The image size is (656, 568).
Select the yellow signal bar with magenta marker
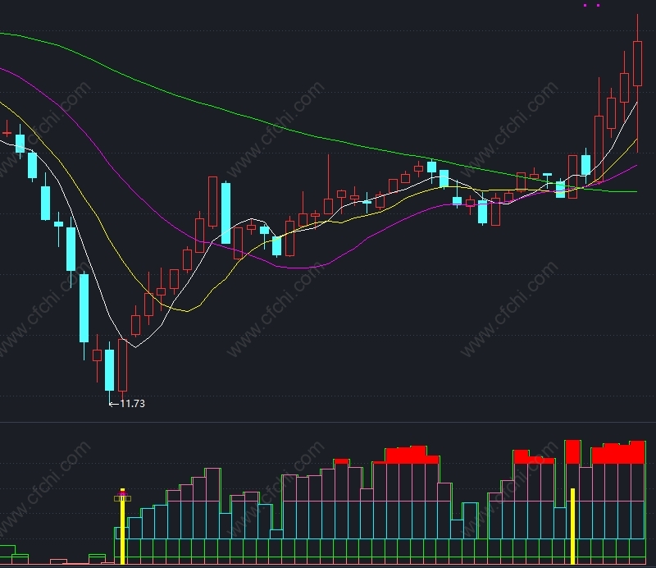[x=122, y=526]
